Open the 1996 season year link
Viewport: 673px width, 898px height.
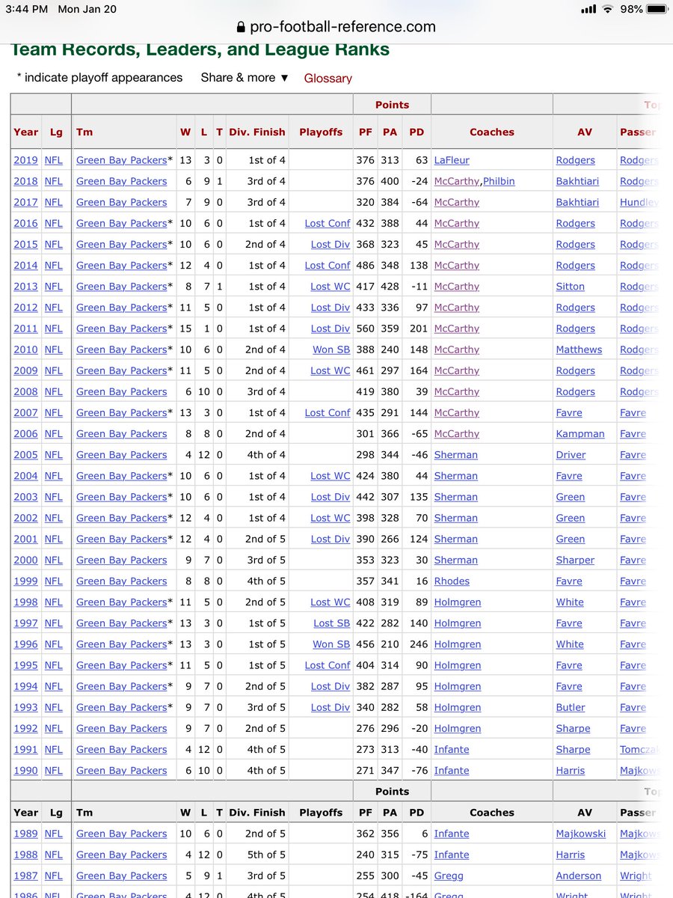[x=25, y=644]
